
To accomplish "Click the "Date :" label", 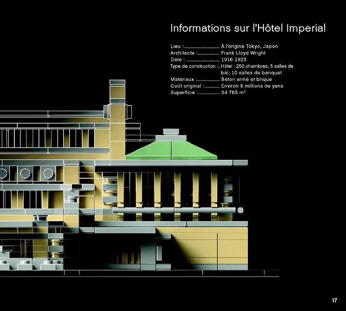I will point(178,60).
